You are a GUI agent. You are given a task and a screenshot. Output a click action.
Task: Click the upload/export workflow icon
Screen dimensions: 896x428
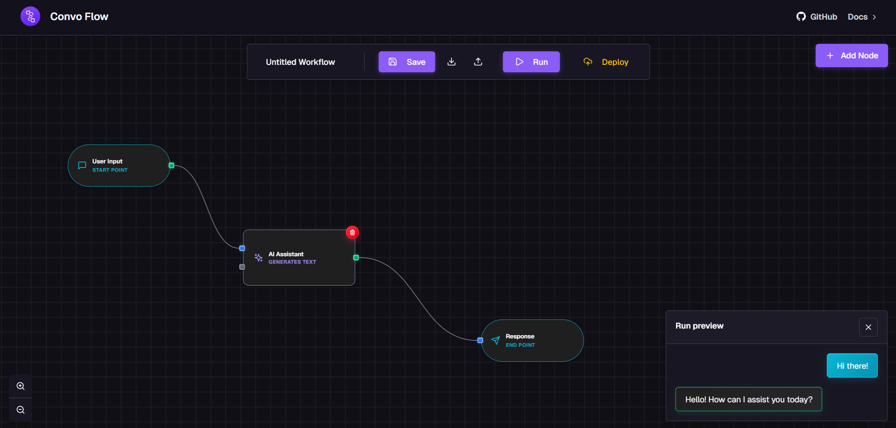point(478,62)
